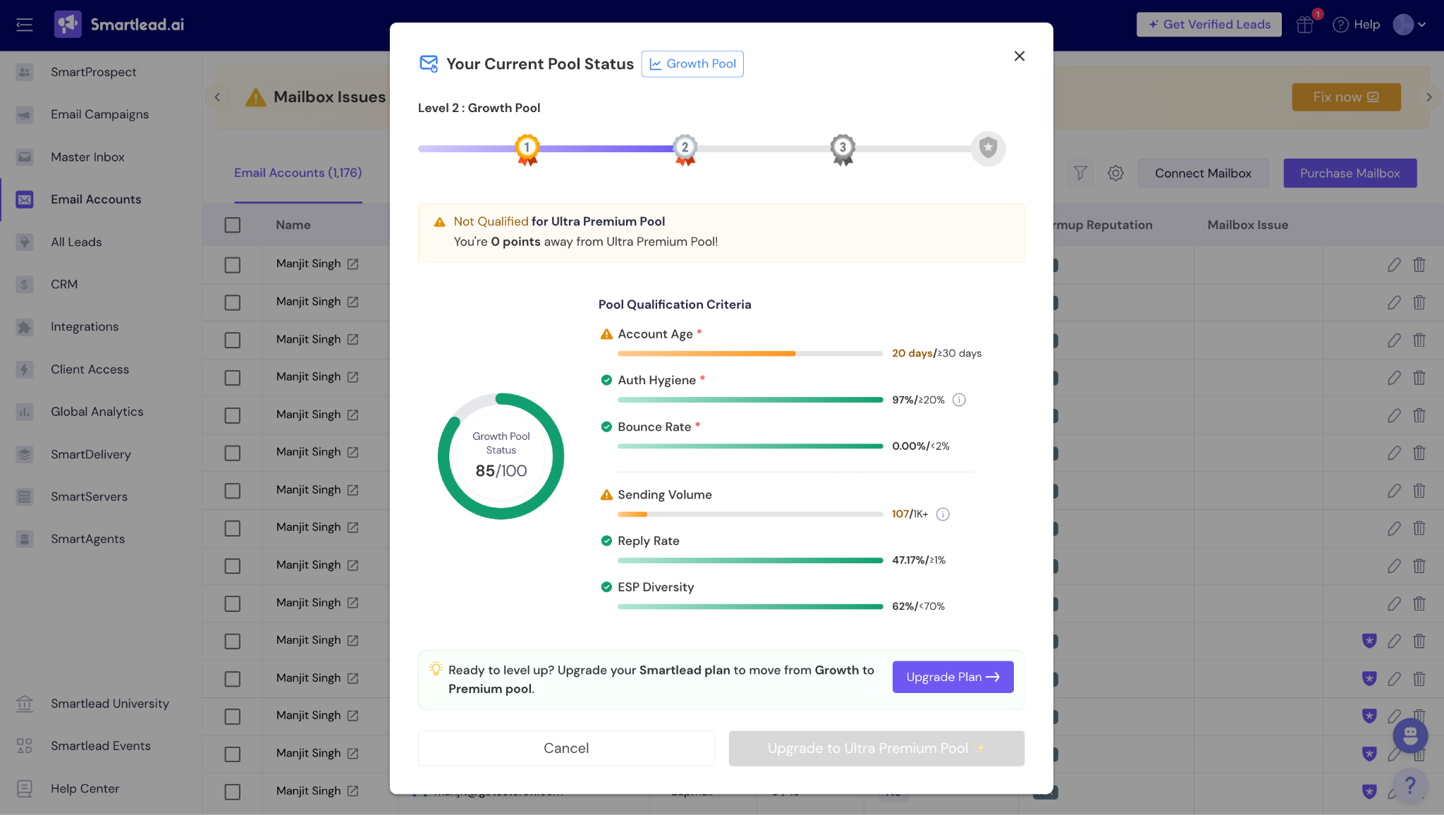Click the Sending Volume info icon
Screen dimensions: 1444x815
(x=943, y=514)
